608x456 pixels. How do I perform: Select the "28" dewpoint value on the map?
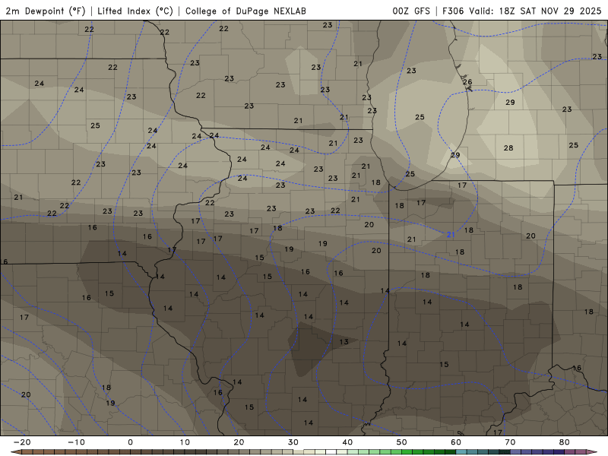tap(508, 147)
